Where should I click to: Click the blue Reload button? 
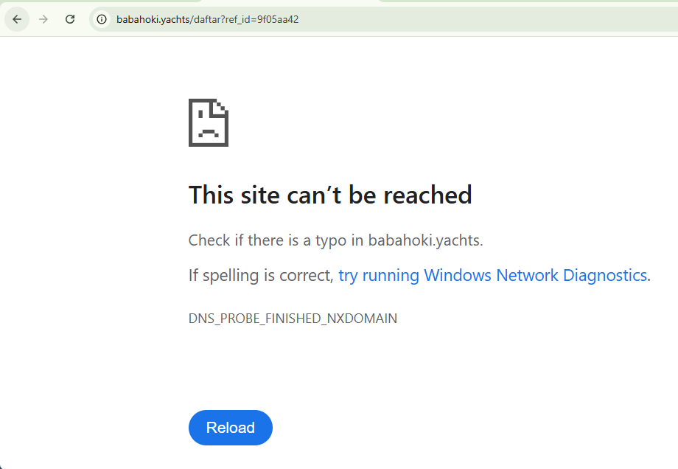pos(231,428)
